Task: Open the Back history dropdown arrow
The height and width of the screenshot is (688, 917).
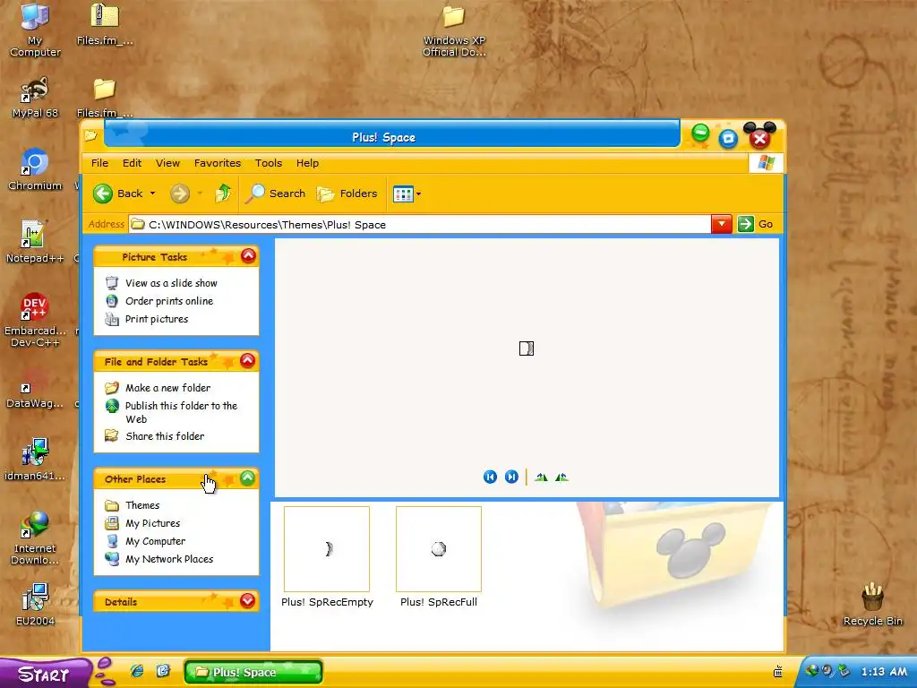Action: click(152, 193)
